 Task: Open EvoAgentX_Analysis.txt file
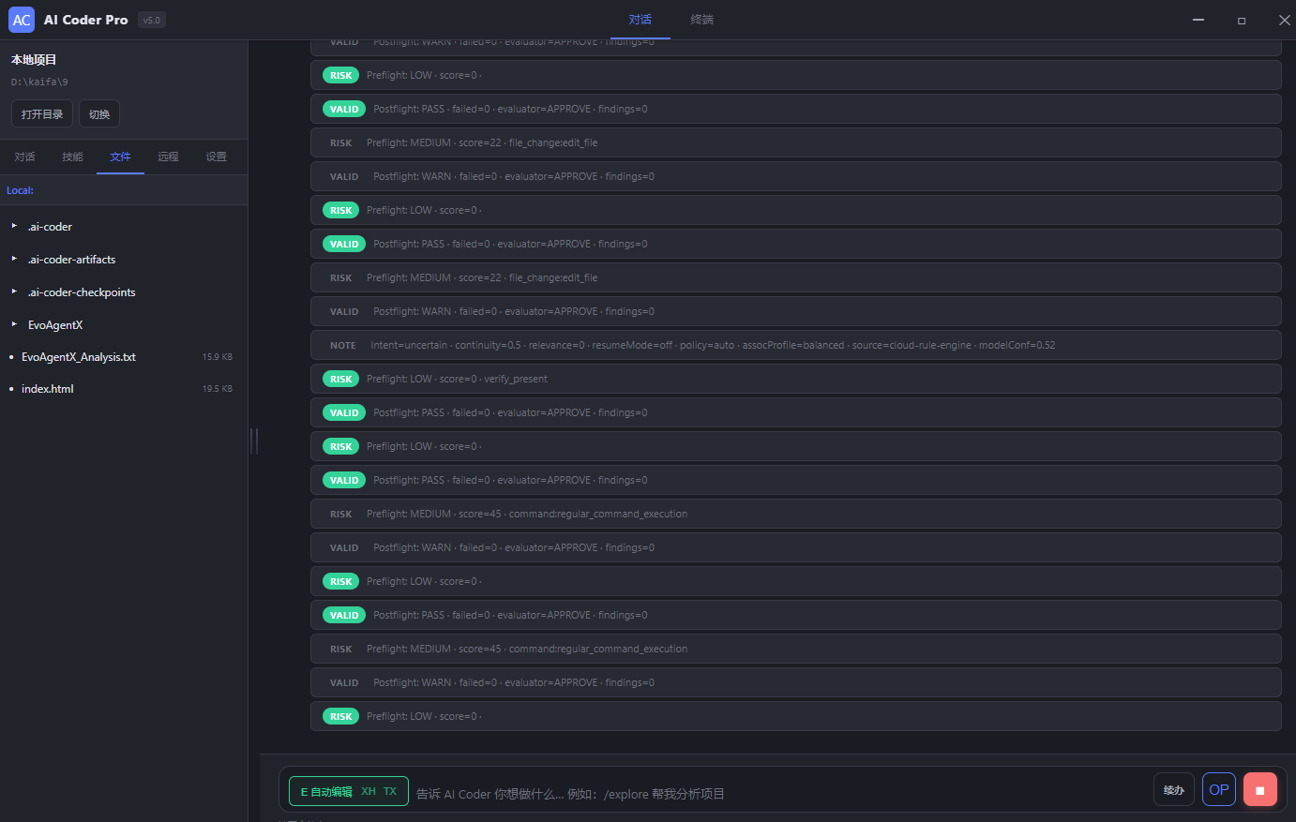click(x=79, y=357)
